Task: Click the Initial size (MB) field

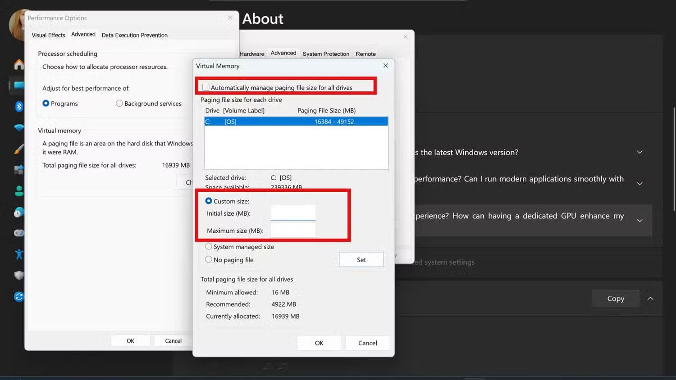Action: tap(293, 213)
